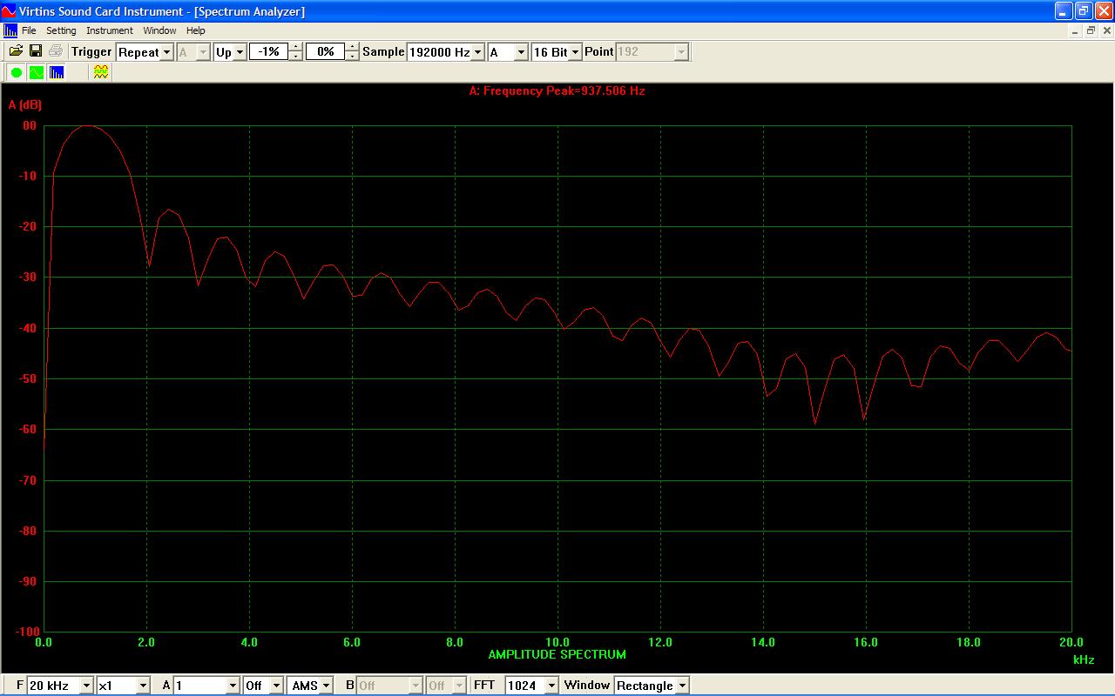Open the Window menu
Screen dimensions: 1115x696
pyautogui.click(x=159, y=30)
